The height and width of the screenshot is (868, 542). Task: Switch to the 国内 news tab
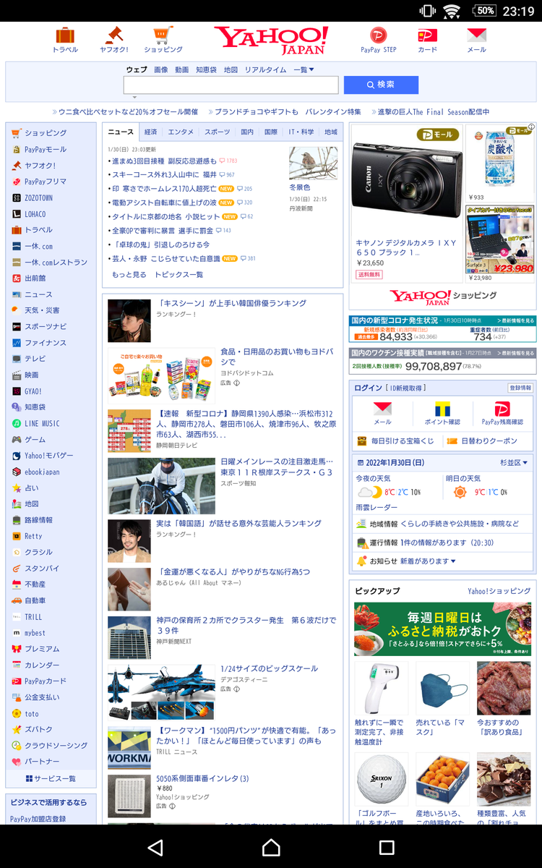(247, 132)
